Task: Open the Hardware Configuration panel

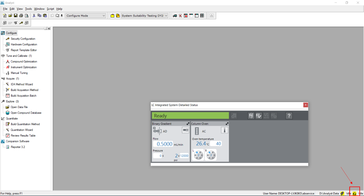Action: (x=24, y=44)
